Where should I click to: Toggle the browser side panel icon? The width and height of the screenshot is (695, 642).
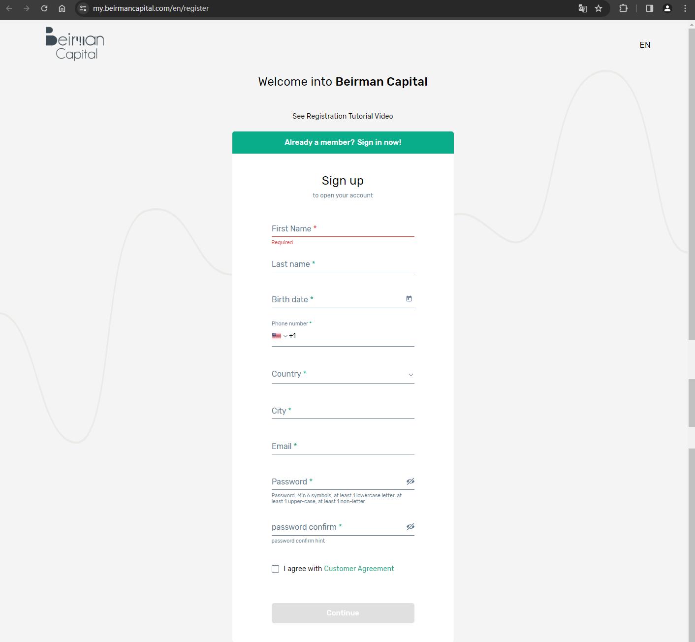point(650,8)
